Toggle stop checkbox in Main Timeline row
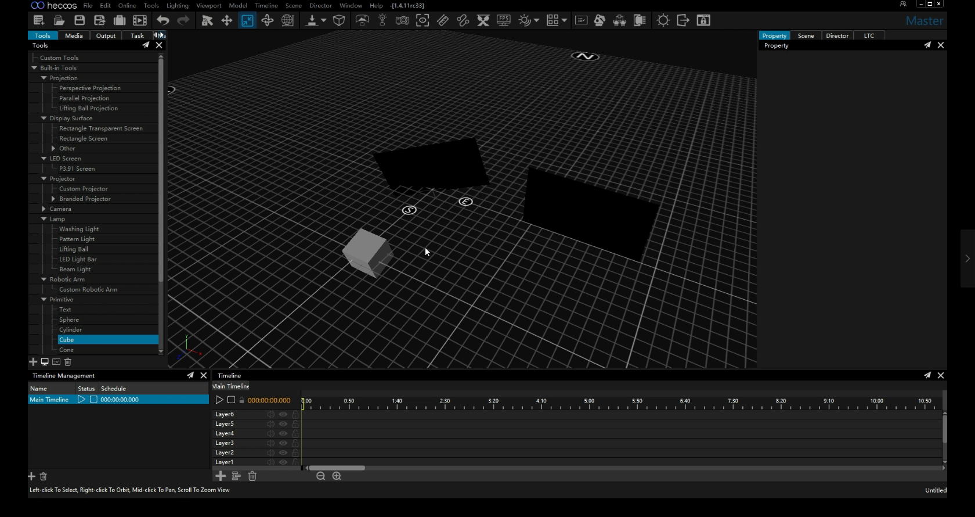 coord(93,400)
